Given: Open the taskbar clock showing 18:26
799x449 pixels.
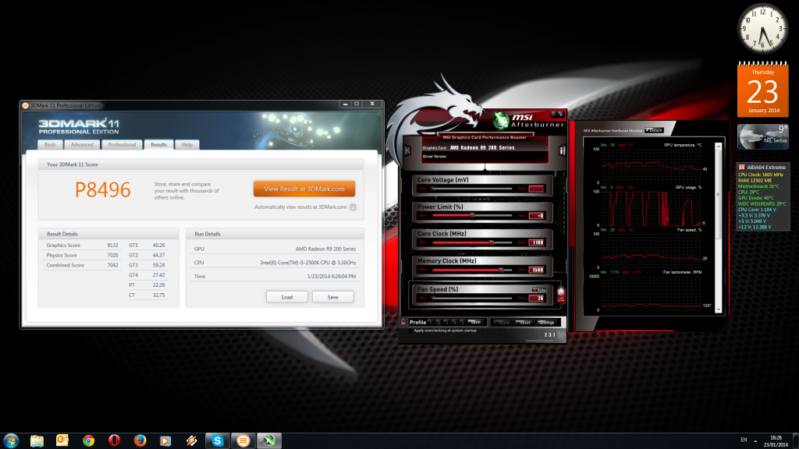Looking at the screenshot, I should point(776,441).
